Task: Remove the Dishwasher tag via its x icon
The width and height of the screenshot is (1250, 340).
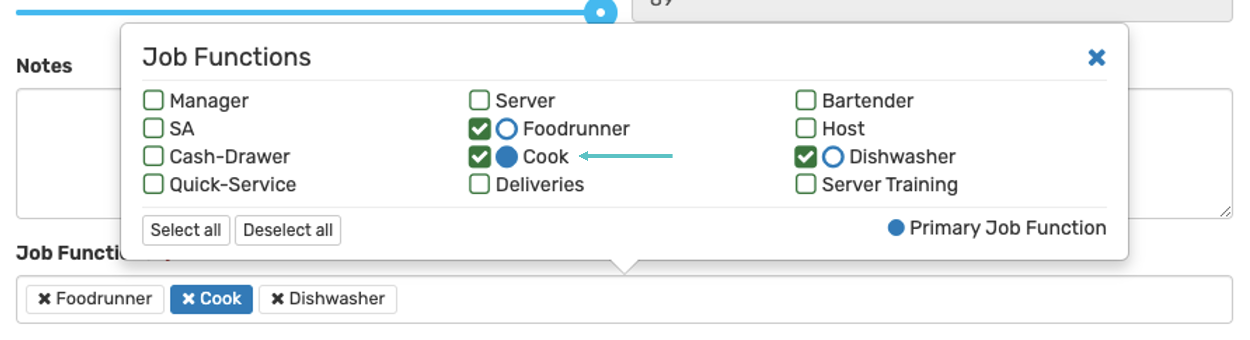Action: click(x=277, y=299)
